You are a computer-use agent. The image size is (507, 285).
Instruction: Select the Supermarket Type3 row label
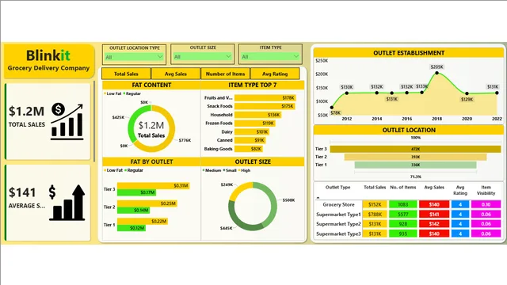338,234
